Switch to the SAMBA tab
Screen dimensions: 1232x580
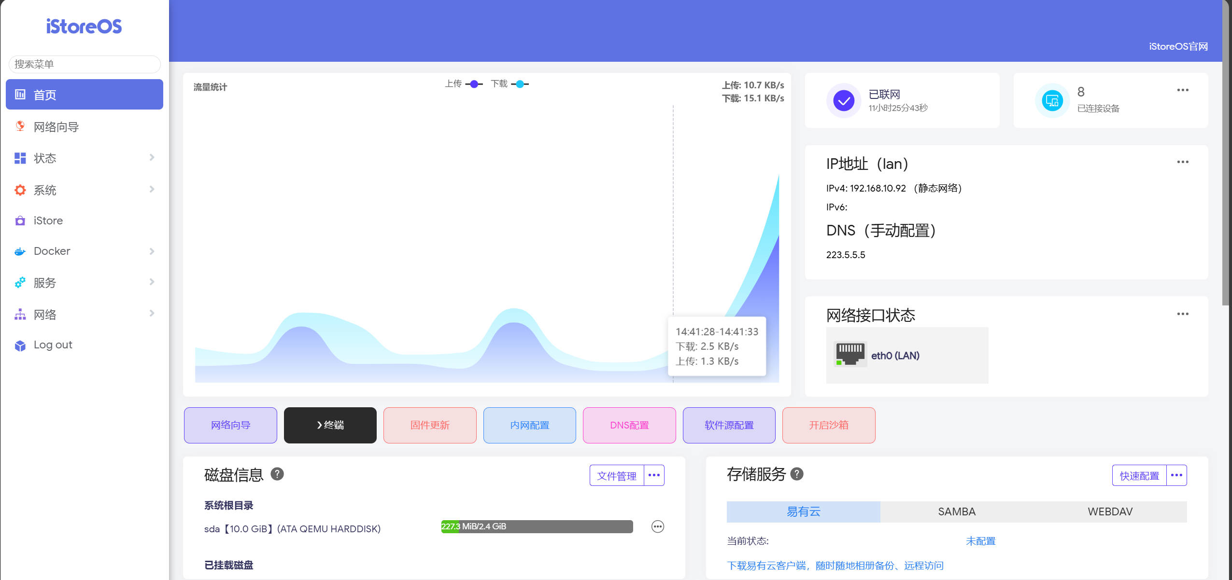[956, 511]
